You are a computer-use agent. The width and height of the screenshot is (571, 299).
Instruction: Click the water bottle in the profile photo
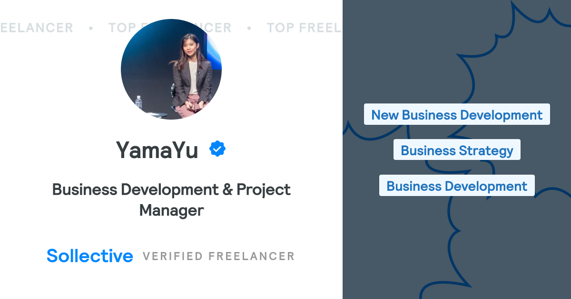pyautogui.click(x=138, y=103)
